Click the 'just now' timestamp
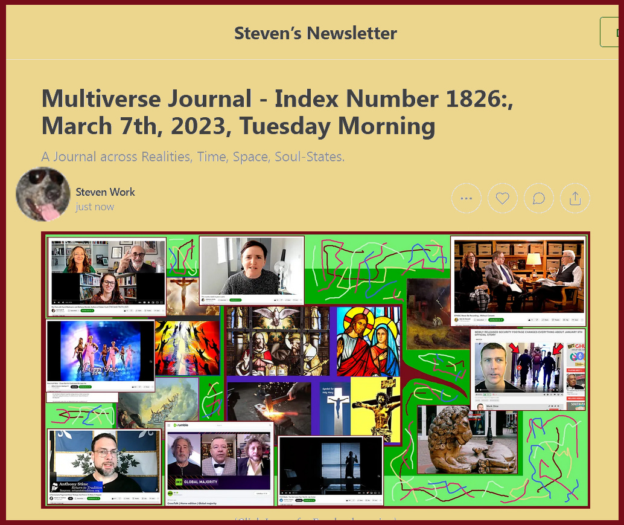624x525 pixels. tap(95, 207)
